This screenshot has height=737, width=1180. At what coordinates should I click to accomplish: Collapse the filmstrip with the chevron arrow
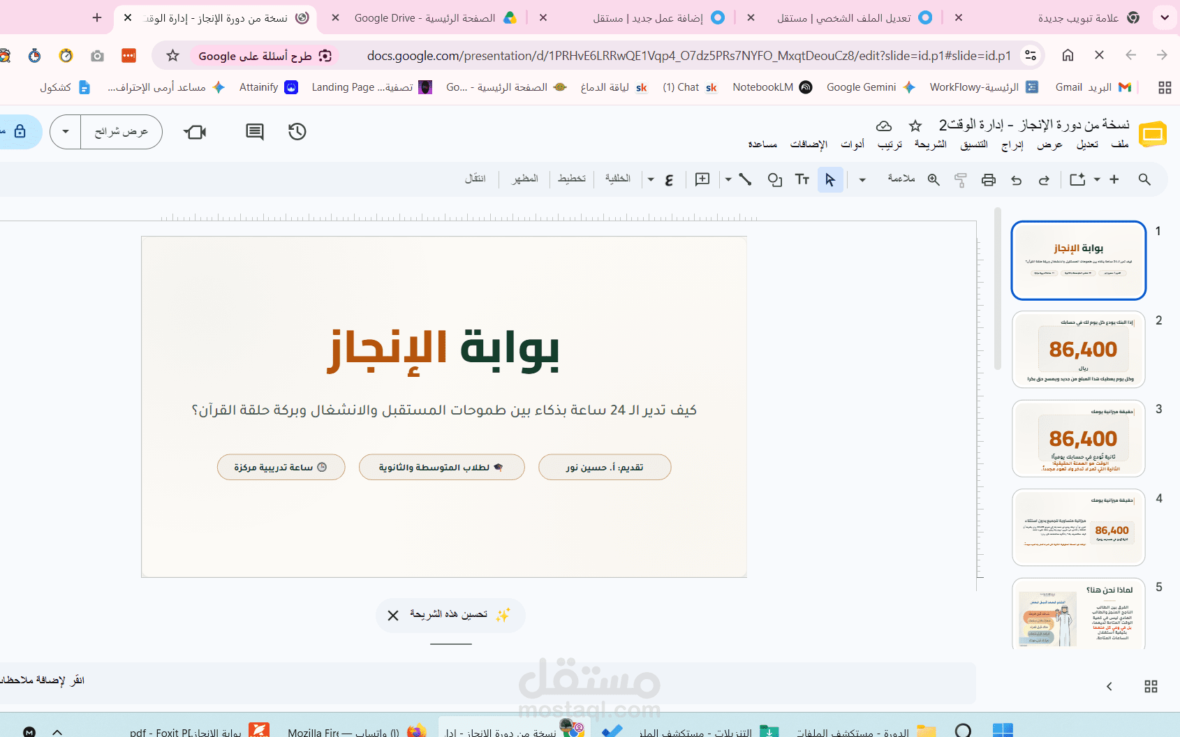pos(1109,687)
